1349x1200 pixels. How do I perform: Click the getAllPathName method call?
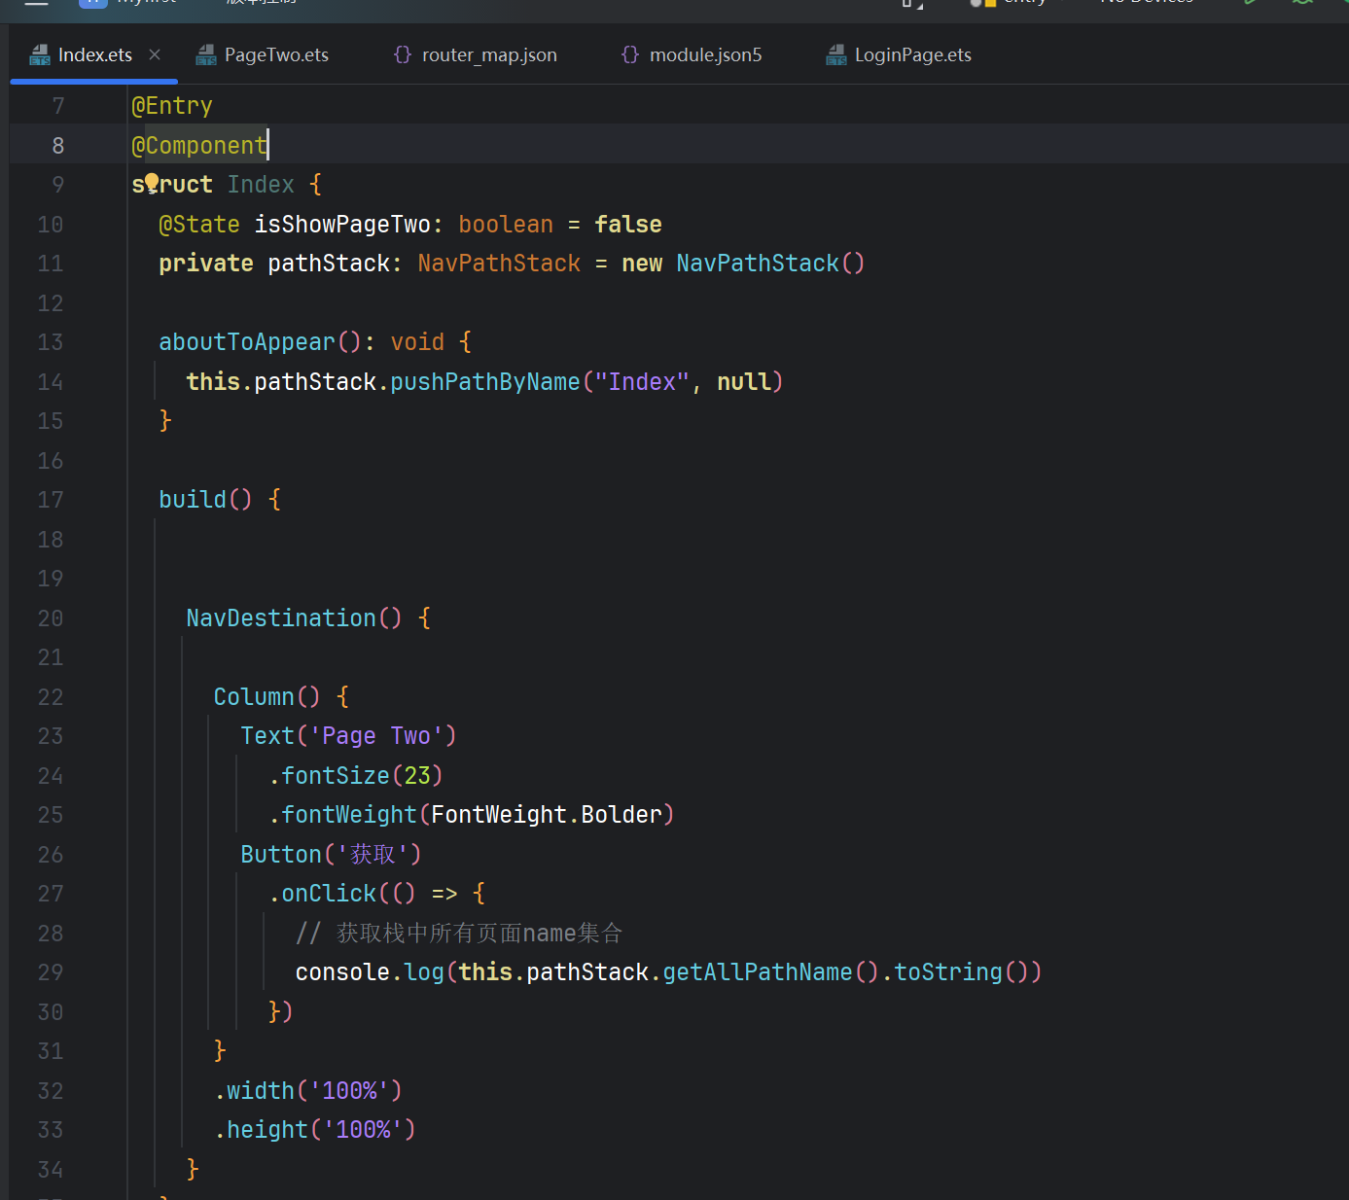tap(757, 972)
